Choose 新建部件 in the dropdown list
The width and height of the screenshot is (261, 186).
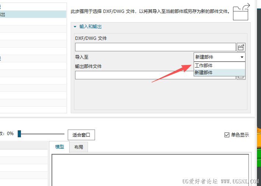219,73
